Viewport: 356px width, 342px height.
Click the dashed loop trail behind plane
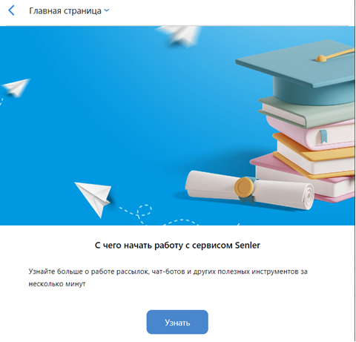point(144,211)
